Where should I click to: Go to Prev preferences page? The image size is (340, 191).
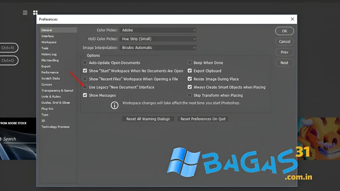(285, 52)
